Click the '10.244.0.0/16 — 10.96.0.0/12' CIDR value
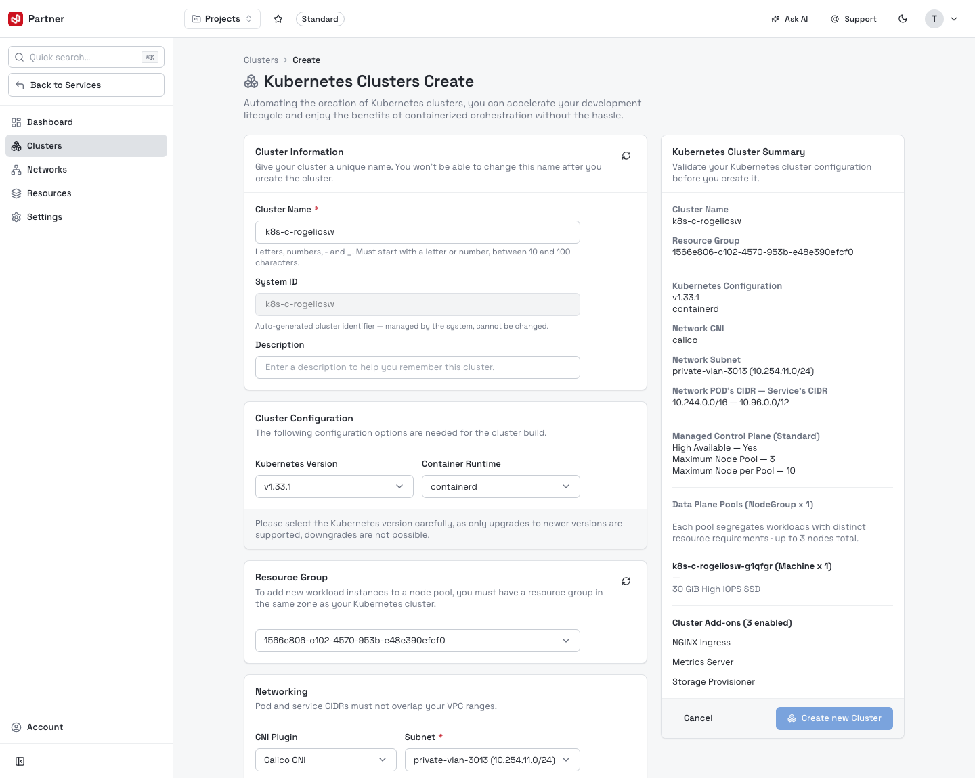Screen dimensions: 975x778 click(x=731, y=403)
